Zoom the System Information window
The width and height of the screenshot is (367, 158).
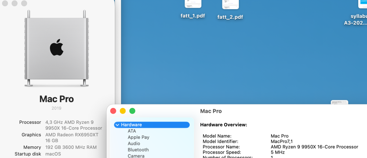pyautogui.click(x=132, y=111)
